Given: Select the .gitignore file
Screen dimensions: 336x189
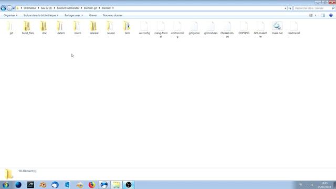Looking at the screenshot, I should (x=194, y=28).
